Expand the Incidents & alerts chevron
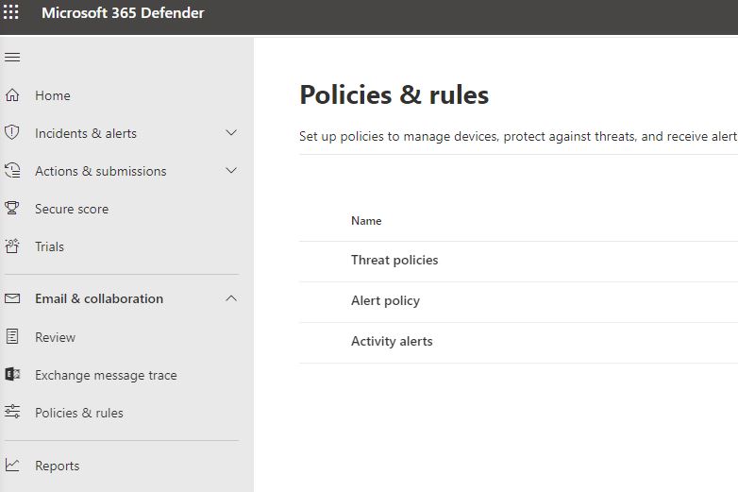738x492 pixels. click(x=231, y=133)
